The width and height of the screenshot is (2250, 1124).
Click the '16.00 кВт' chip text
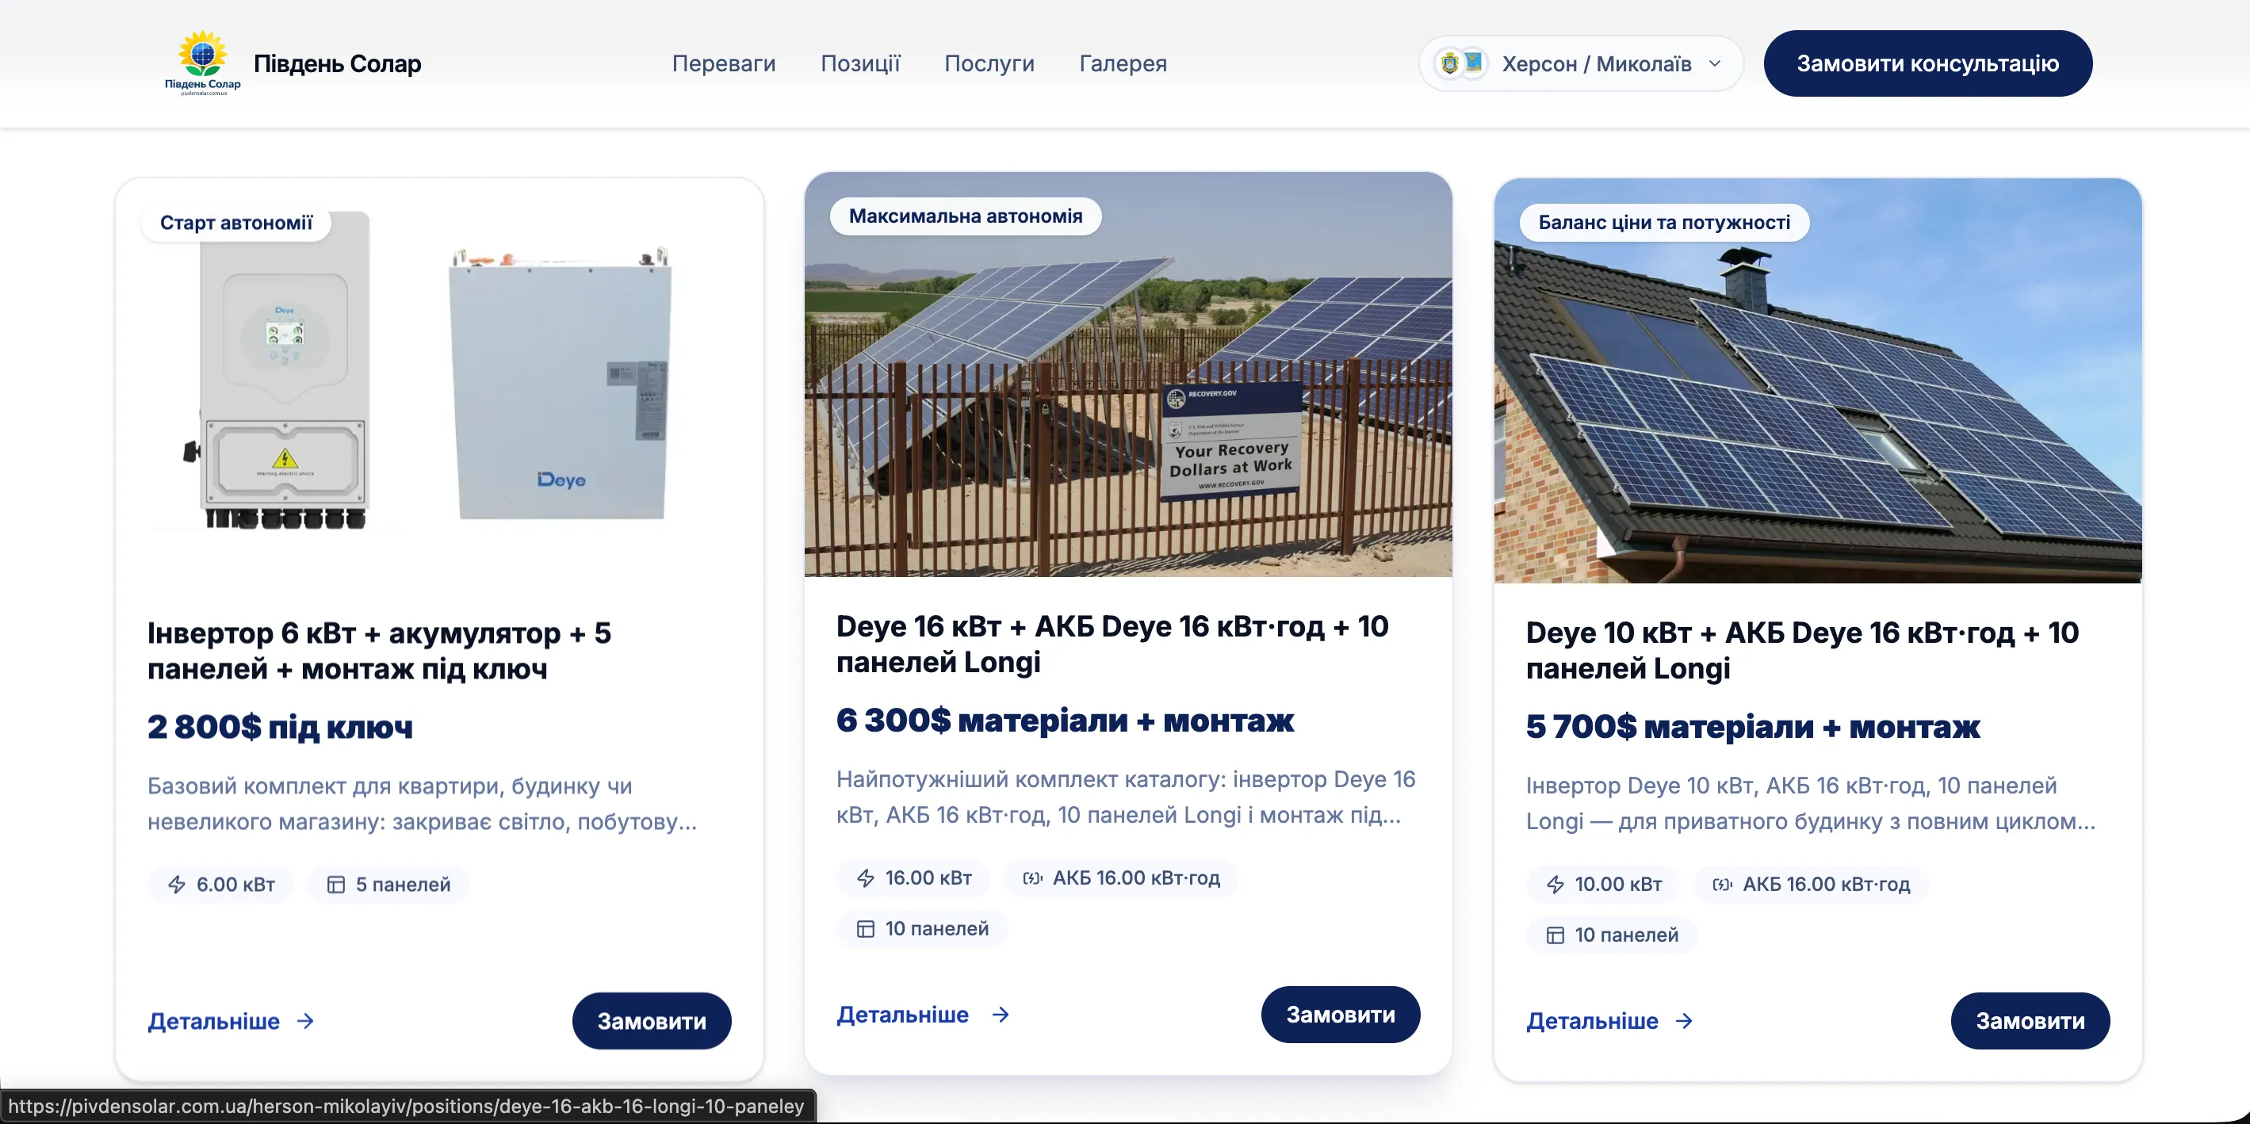click(928, 877)
